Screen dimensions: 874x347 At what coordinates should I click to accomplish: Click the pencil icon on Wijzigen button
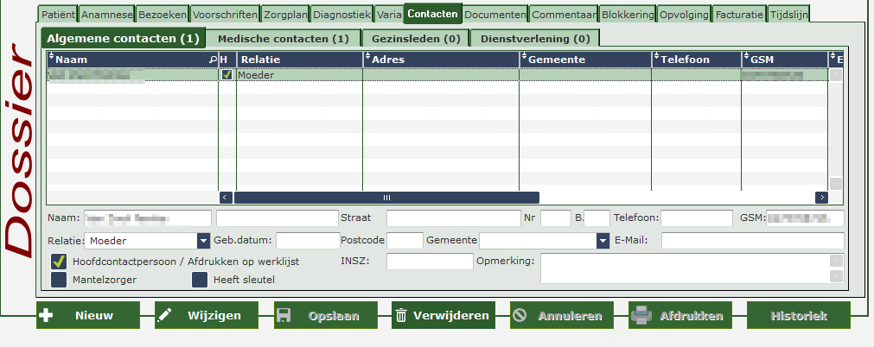tap(164, 316)
